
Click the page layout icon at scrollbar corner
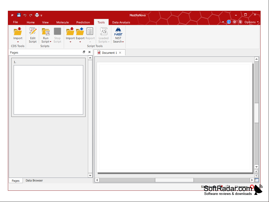[256, 180]
